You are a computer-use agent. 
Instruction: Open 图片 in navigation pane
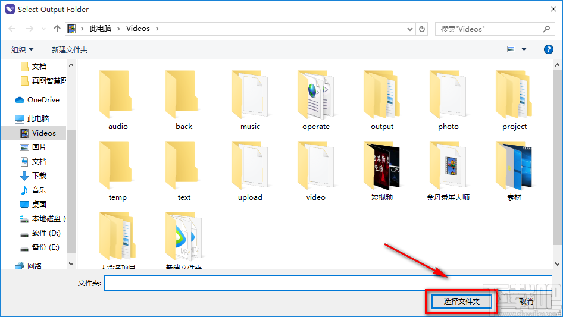pos(33,147)
